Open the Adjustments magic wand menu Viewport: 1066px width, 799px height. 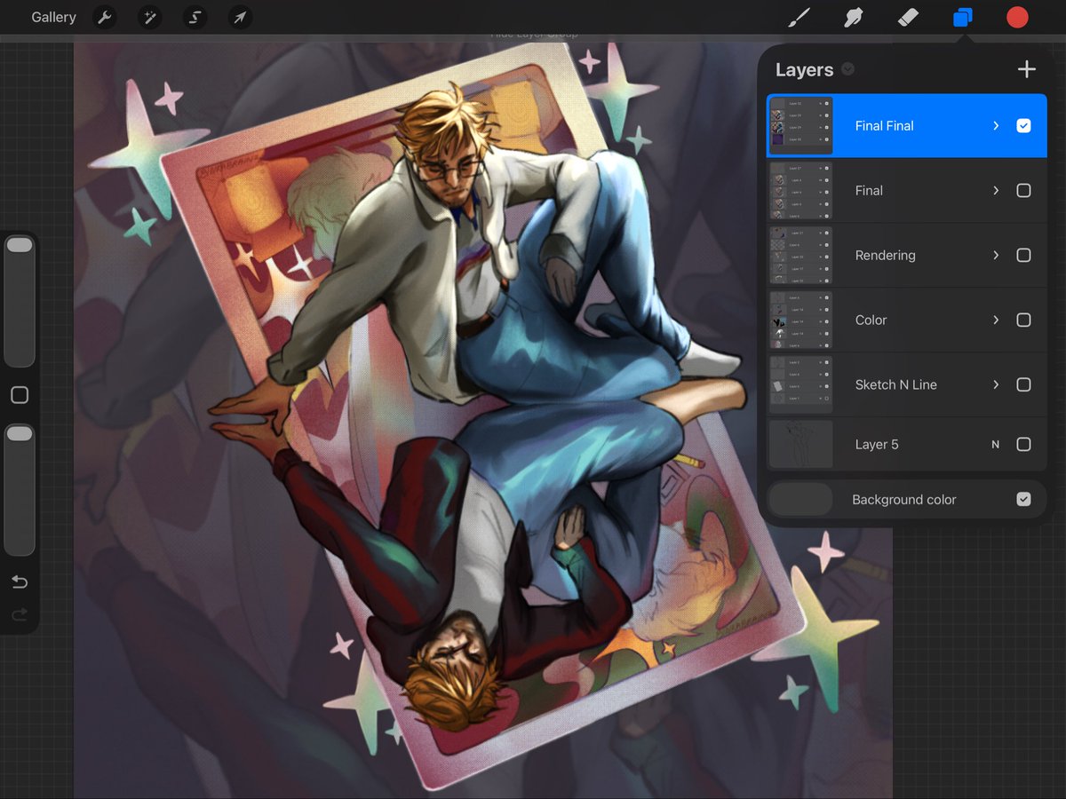pos(149,17)
